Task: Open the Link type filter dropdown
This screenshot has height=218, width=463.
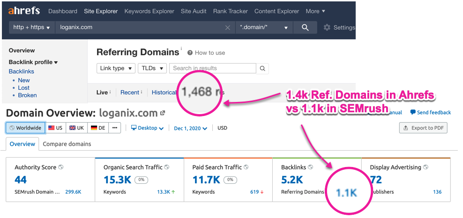Action: point(116,68)
